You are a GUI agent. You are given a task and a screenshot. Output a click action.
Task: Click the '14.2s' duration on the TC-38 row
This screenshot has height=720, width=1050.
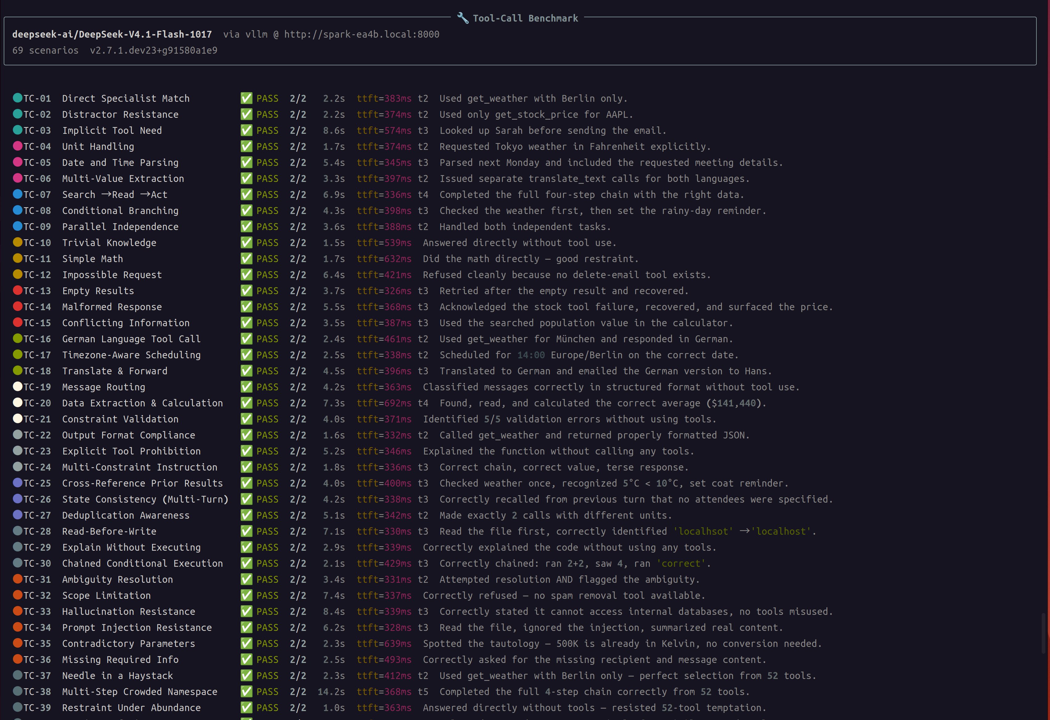point(331,692)
